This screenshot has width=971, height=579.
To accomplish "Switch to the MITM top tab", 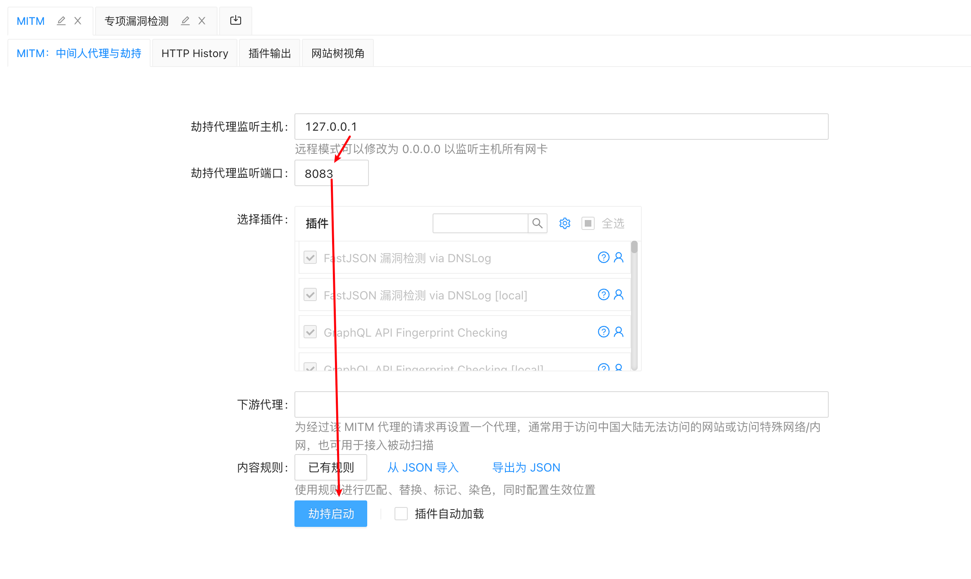I will 31,21.
